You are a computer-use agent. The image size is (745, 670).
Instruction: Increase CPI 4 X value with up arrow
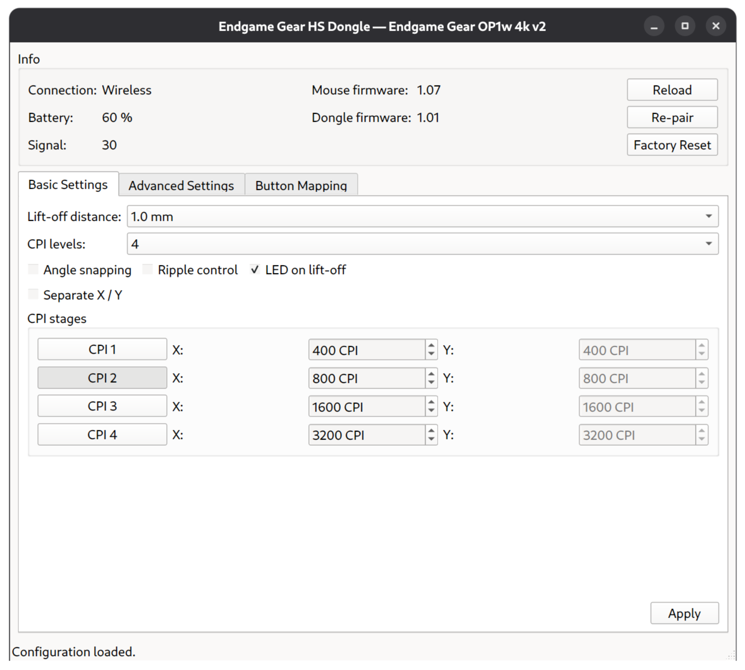point(431,430)
